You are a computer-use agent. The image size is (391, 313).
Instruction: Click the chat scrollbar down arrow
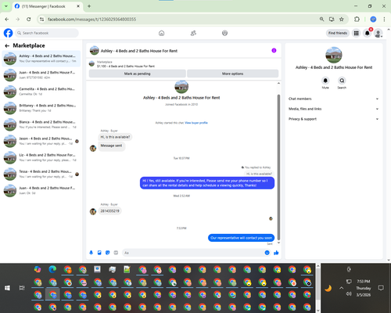pos(278,243)
